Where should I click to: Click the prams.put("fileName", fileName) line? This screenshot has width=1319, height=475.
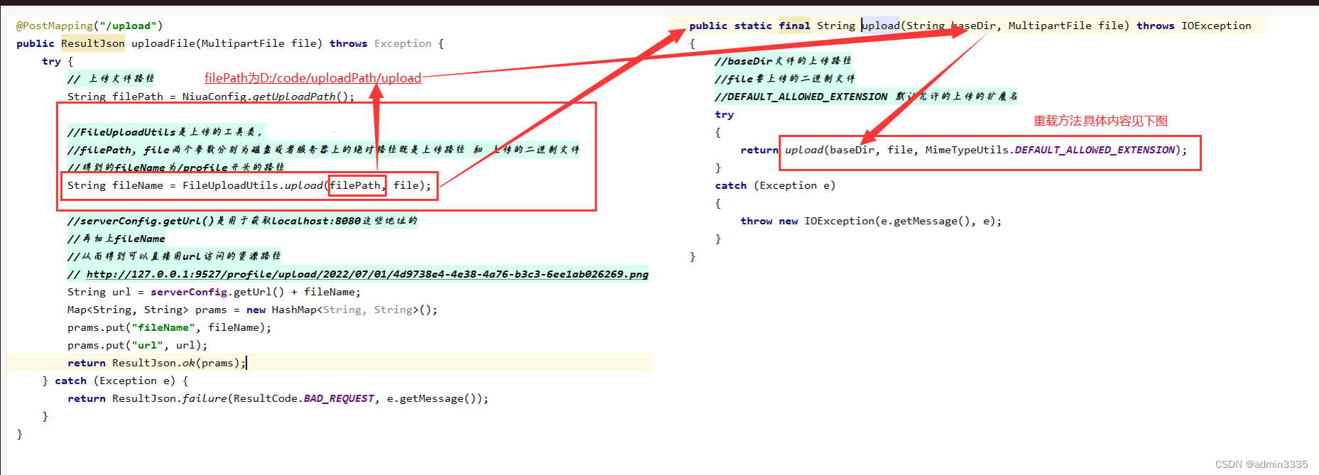click(169, 327)
